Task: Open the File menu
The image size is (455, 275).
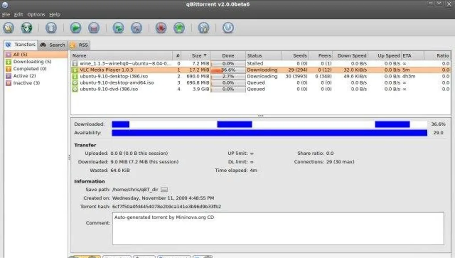Action: (6, 15)
